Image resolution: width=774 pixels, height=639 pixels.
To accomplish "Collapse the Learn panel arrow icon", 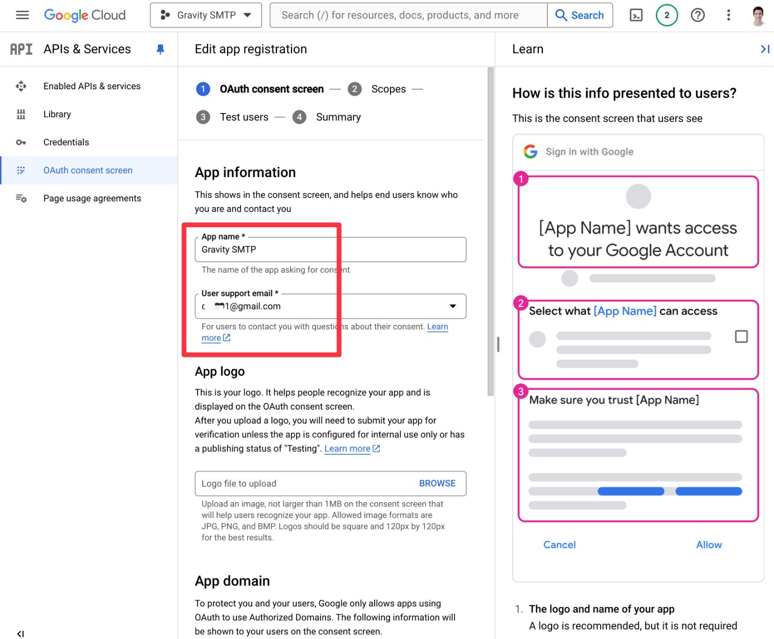I will tap(765, 49).
